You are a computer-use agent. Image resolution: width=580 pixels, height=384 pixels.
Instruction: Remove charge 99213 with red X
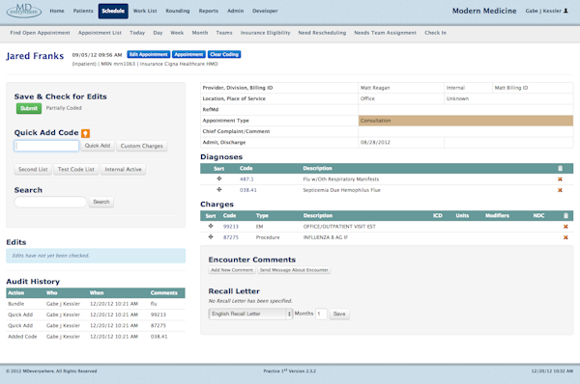pyautogui.click(x=565, y=227)
